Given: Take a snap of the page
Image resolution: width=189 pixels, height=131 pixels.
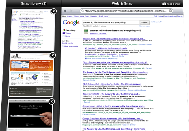Looking at the screenshot, I should (171, 4).
